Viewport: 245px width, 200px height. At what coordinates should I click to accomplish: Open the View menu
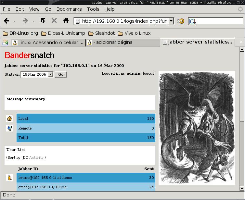[x=34, y=9]
